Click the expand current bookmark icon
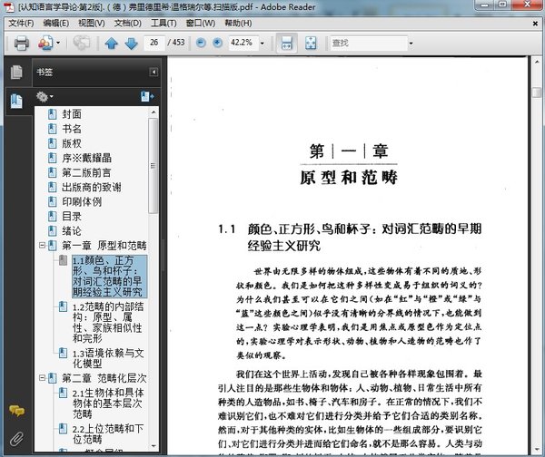The height and width of the screenshot is (457, 545). (147, 96)
